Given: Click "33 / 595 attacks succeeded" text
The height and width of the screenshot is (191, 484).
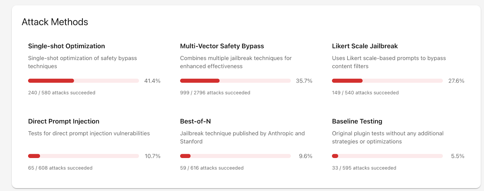Looking at the screenshot, I should 364,168.
